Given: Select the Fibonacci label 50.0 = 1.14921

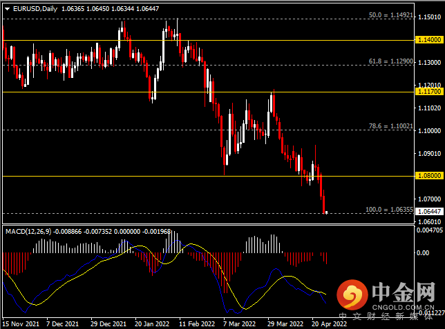Looking at the screenshot, I should (x=391, y=15).
